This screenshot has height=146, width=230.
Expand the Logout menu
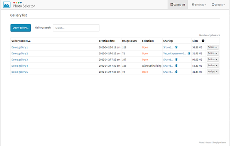218,5
